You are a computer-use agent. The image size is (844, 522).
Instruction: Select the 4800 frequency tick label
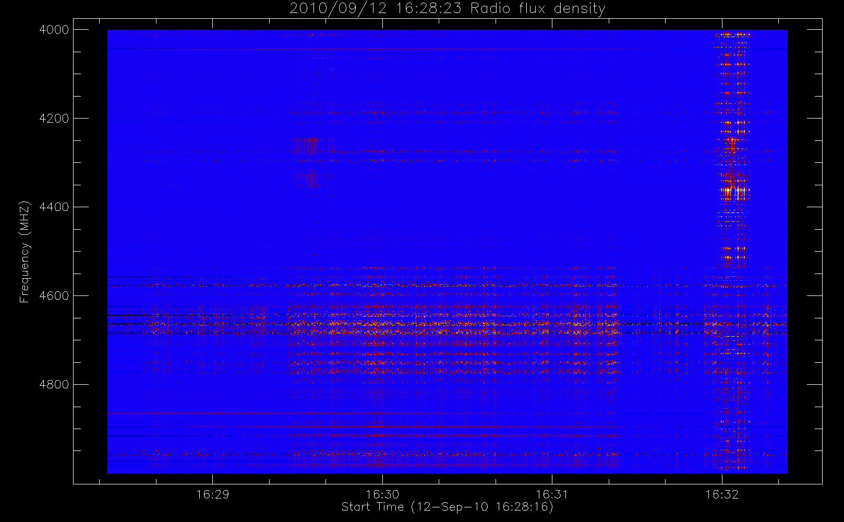pos(54,385)
